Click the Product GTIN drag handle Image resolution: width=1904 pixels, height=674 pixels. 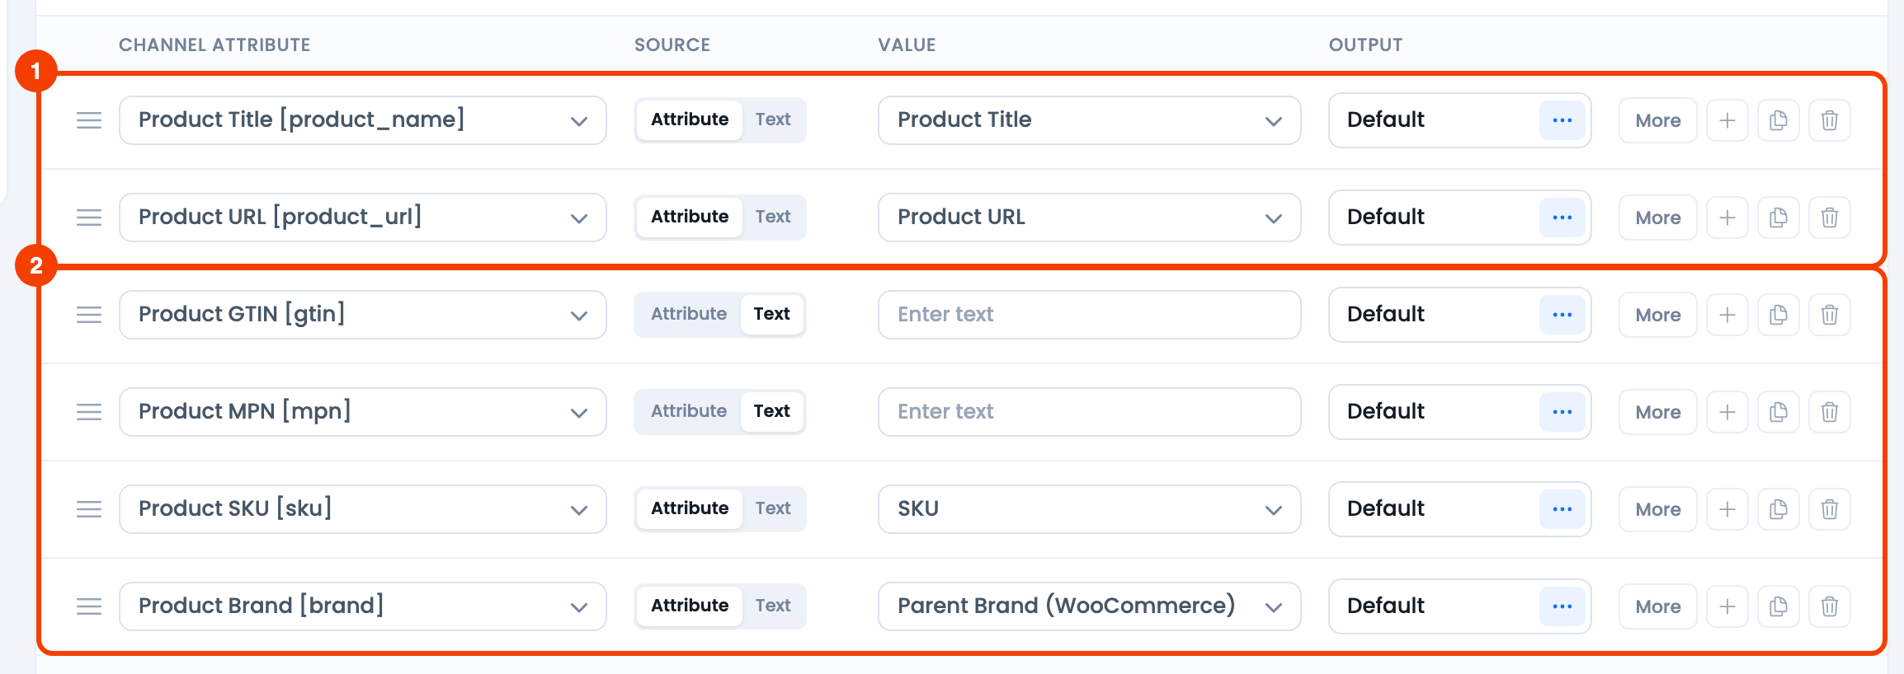(x=89, y=315)
